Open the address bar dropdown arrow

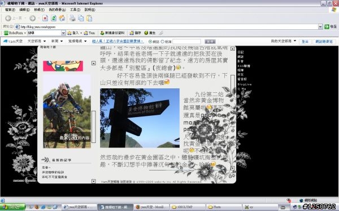pyautogui.click(x=320, y=26)
